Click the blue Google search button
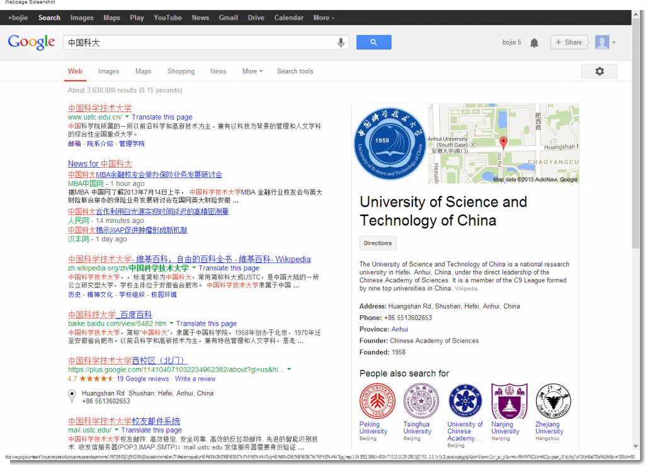The height and width of the screenshot is (465, 645). [x=374, y=42]
